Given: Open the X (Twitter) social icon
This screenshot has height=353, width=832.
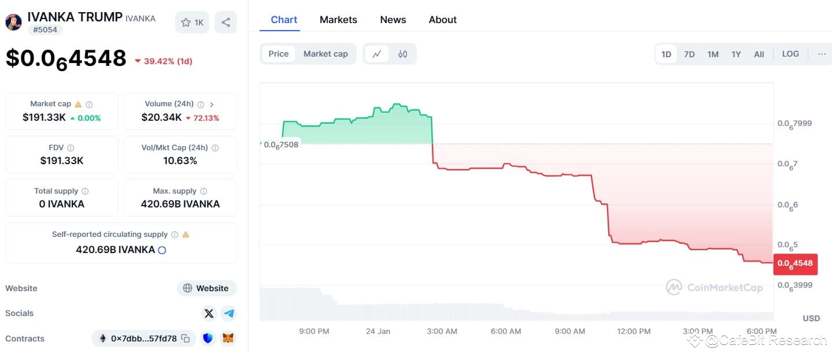Looking at the screenshot, I should [209, 313].
